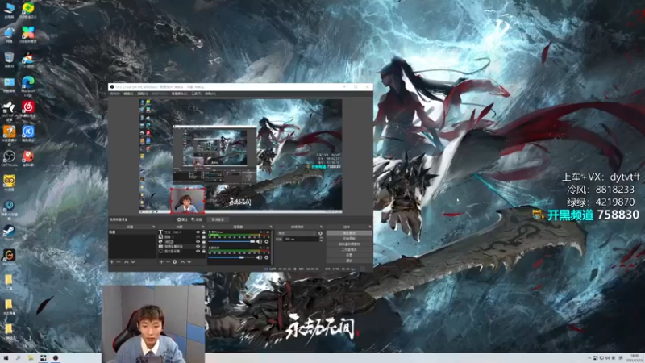This screenshot has height=363, width=645.
Task: Toggle lock on the Text GDI+ source
Action: [x=204, y=232]
